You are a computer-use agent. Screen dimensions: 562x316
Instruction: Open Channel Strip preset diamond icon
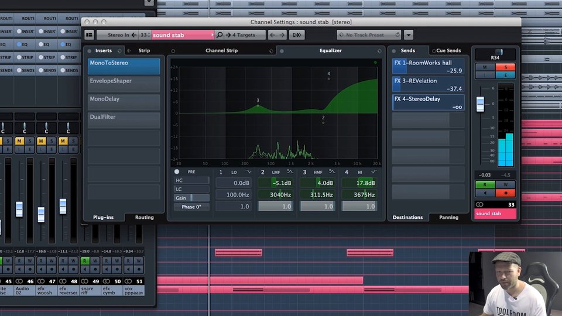pos(271,51)
